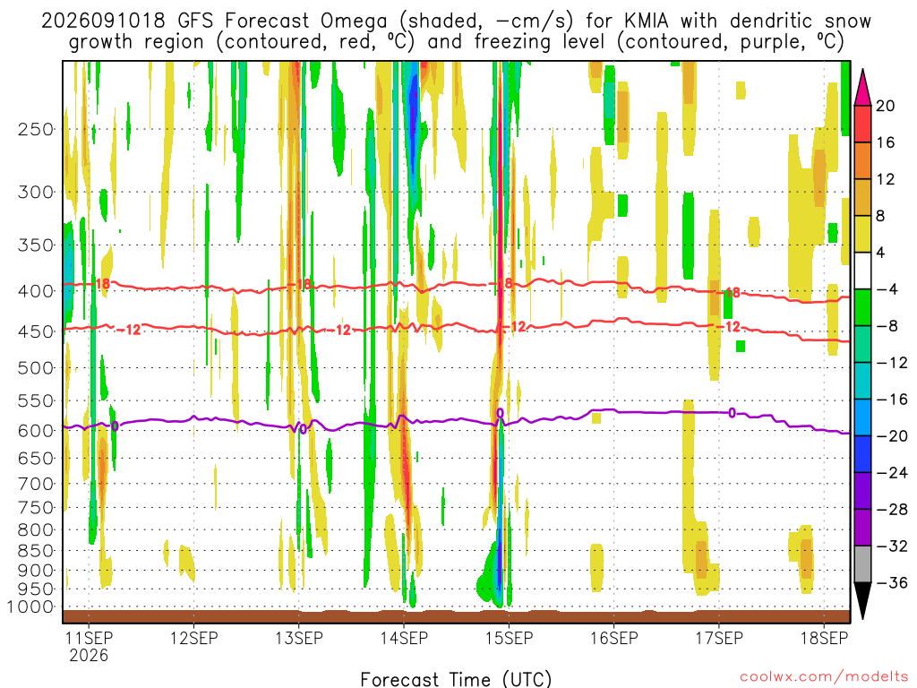Click the chart title mentioning KMIA
The width and height of the screenshot is (917, 688).
[456, 31]
